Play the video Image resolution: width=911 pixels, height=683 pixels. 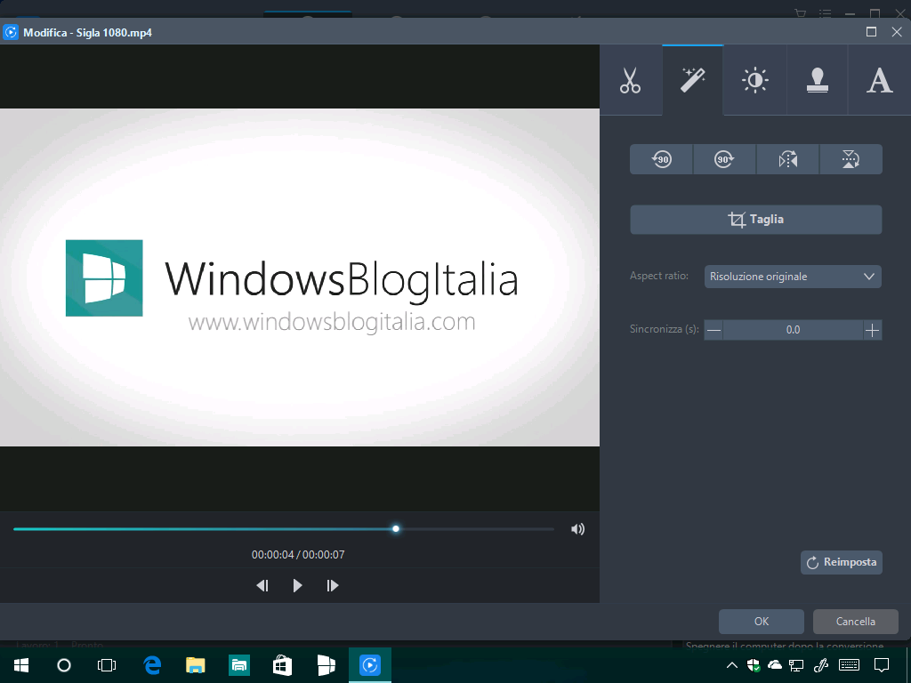tap(297, 585)
